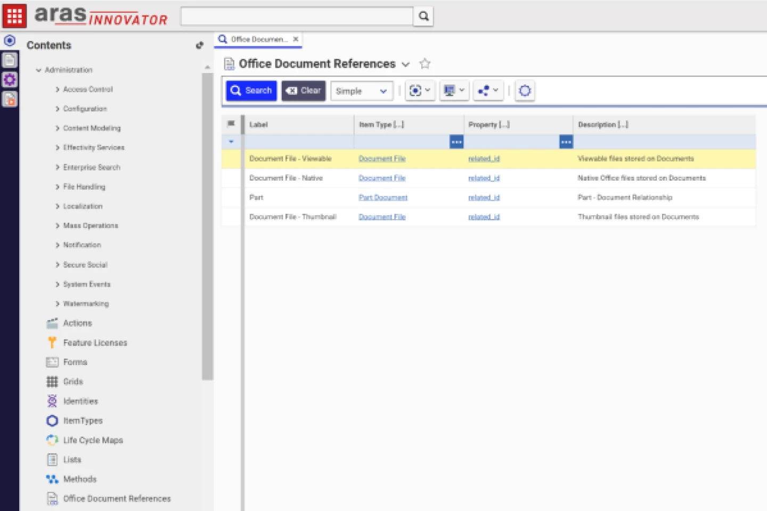The width and height of the screenshot is (767, 511).
Task: Click the magnifier button beside the search box
Action: point(423,16)
